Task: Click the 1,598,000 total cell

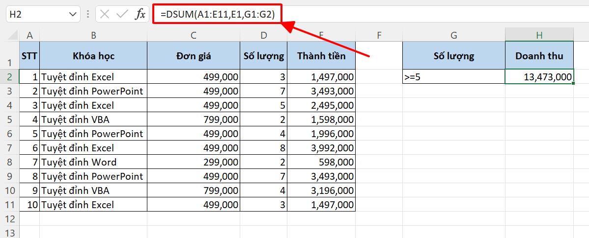Action: (x=321, y=119)
